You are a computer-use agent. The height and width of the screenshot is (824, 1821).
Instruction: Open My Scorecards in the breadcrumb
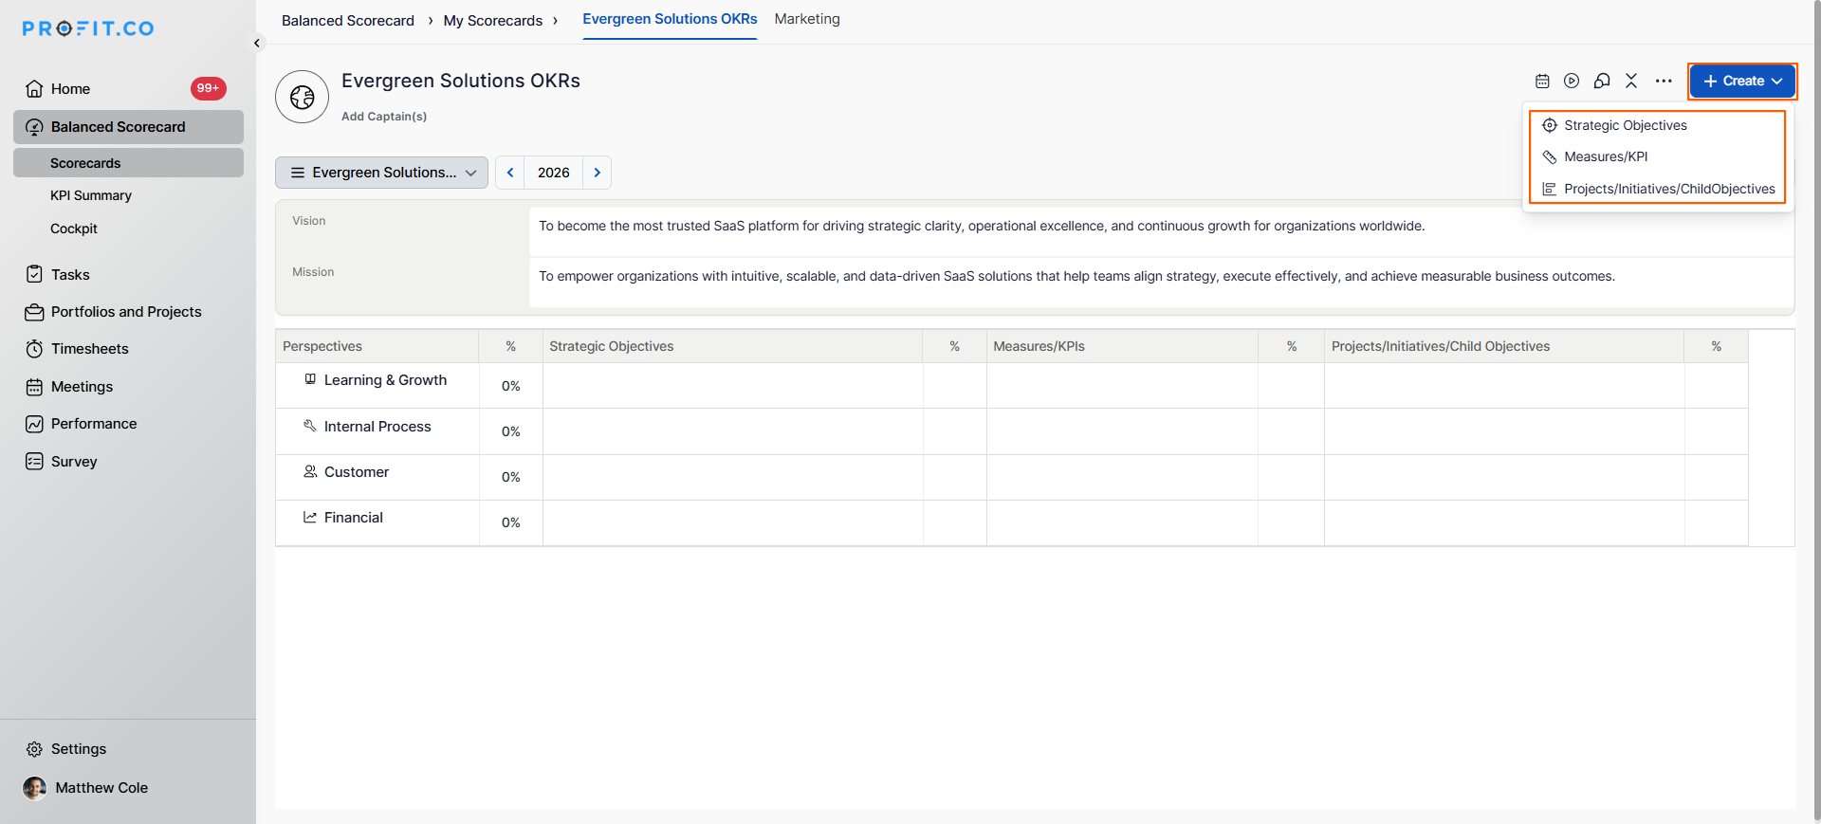[x=492, y=21]
